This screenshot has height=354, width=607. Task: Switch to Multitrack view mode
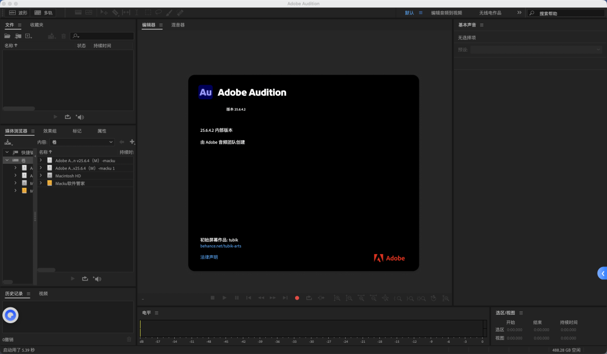(x=44, y=12)
